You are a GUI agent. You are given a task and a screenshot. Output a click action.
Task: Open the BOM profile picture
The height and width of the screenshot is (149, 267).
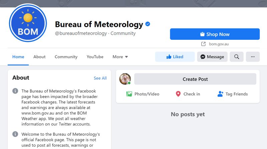tap(28, 23)
